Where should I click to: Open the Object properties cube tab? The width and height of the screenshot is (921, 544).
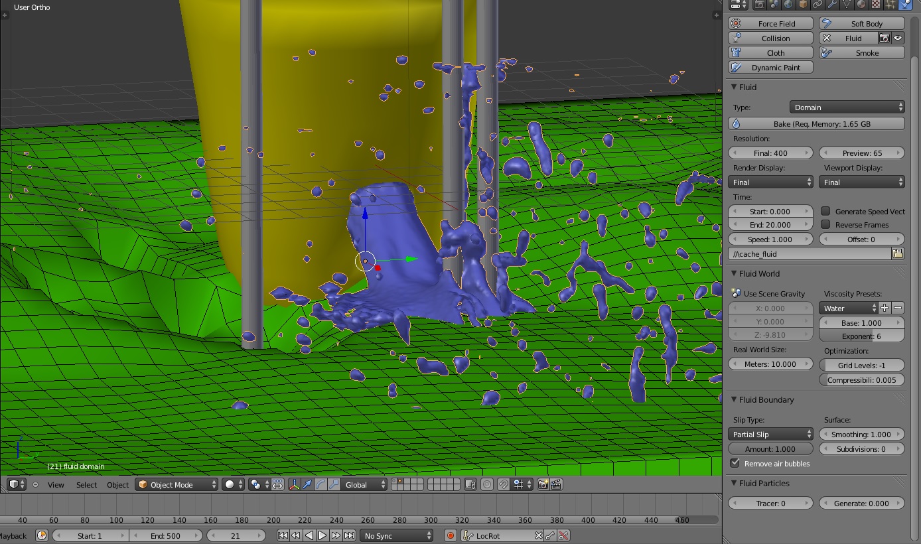(804, 5)
